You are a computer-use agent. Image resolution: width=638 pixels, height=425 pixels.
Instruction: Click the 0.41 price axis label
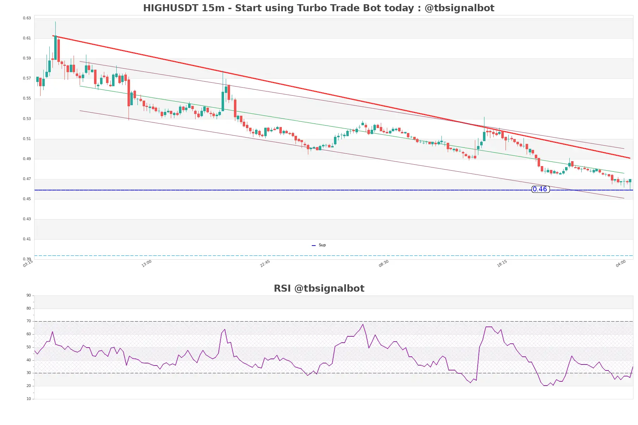(x=27, y=239)
